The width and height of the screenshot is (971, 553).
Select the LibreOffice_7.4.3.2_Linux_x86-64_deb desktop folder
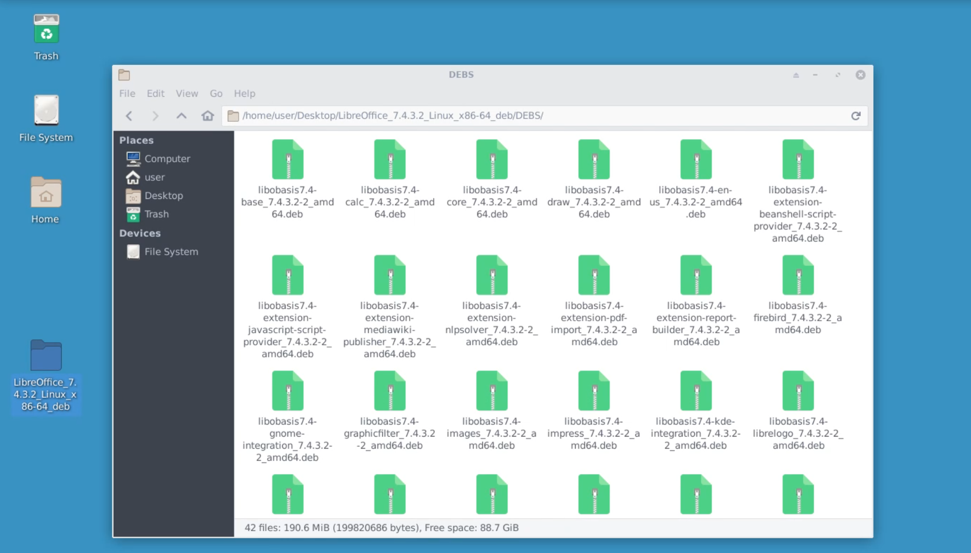[x=46, y=376]
